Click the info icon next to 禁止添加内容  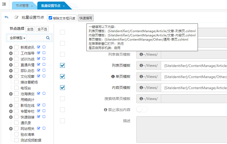pos(106,110)
